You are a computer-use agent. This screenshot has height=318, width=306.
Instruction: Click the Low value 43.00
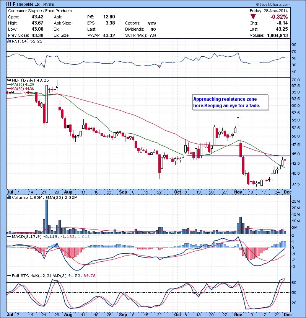[37, 29]
